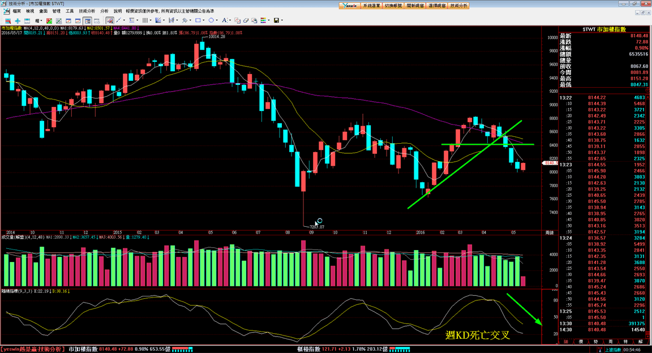Viewport: 652px width, 353px height.
Task: Open the 說明 menu
Action: (118, 11)
